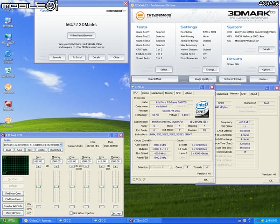Open the 3DMark03 Options button

267,70
